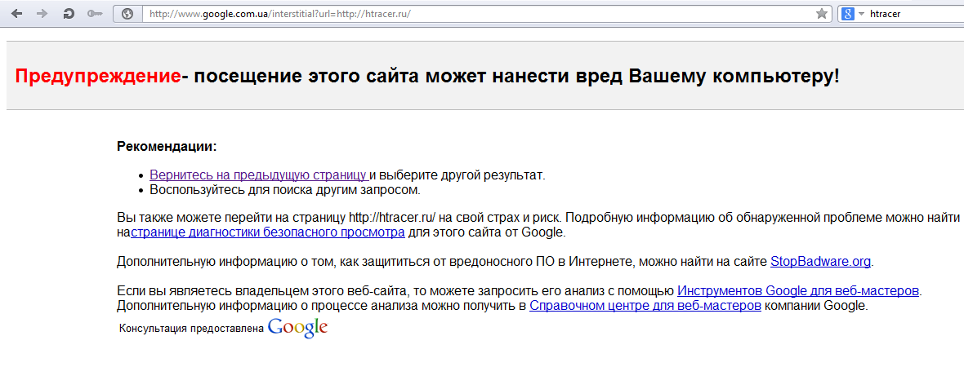Viewport: 964px width, 367px height.
Task: Follow the 'Вернитесь на предыдущую страницу' link
Action: (x=259, y=175)
